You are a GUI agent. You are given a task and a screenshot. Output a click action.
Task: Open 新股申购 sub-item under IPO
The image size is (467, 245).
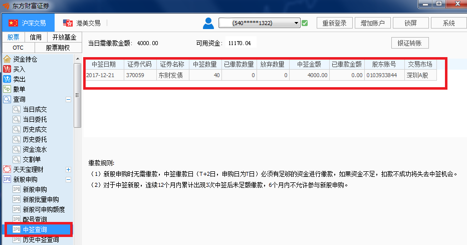(x=35, y=189)
